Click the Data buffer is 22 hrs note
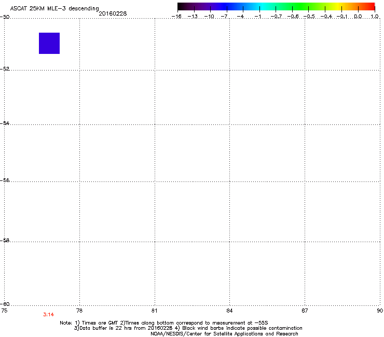The height and width of the screenshot is (337, 384). click(188, 328)
